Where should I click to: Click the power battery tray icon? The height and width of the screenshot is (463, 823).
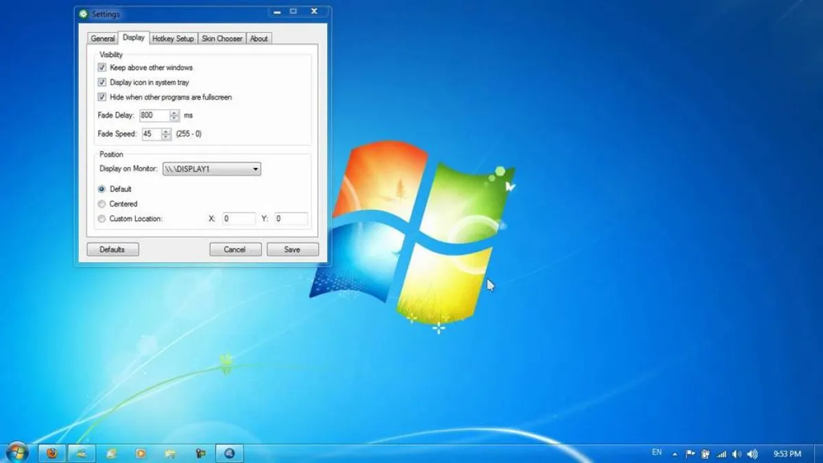(x=705, y=453)
